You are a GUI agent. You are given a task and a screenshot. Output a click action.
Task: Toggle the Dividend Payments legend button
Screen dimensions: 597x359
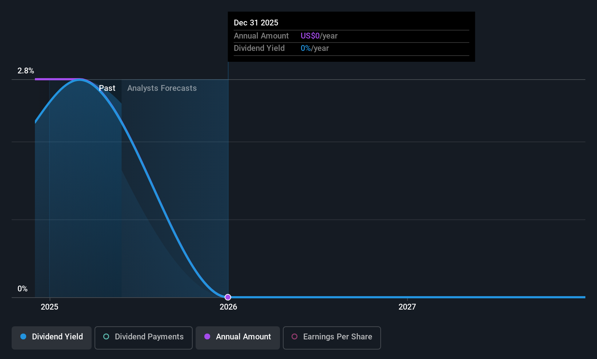click(144, 338)
